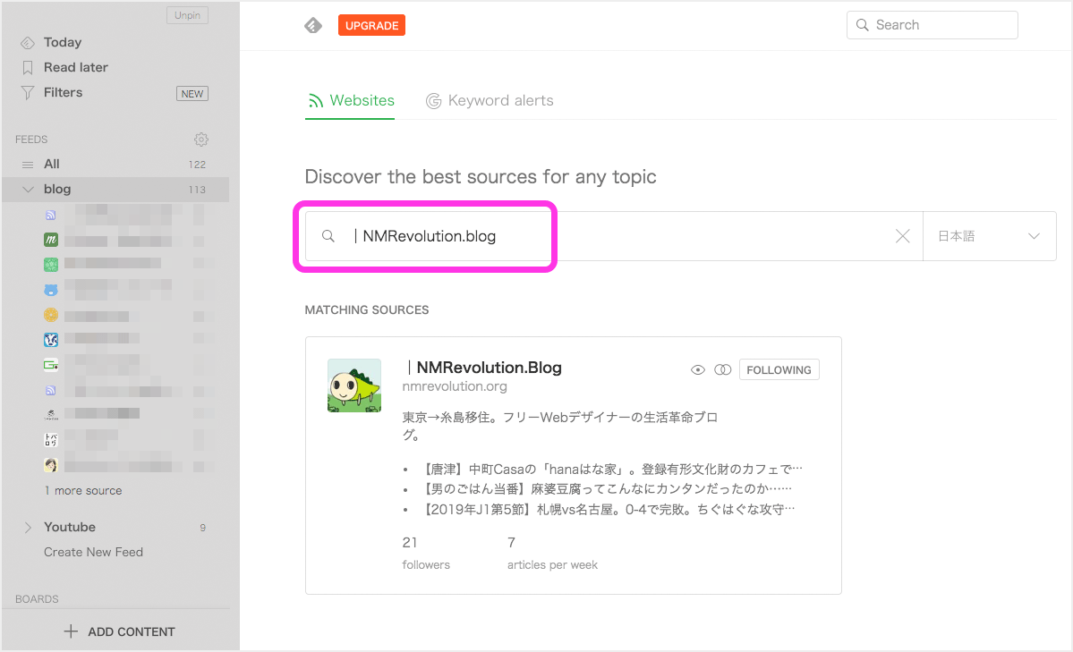Click the BOARDS section heading
Viewport: 1073px width, 652px height.
coord(37,599)
